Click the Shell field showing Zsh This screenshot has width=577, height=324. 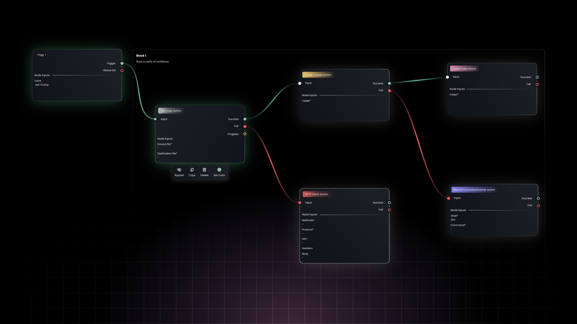click(x=453, y=220)
